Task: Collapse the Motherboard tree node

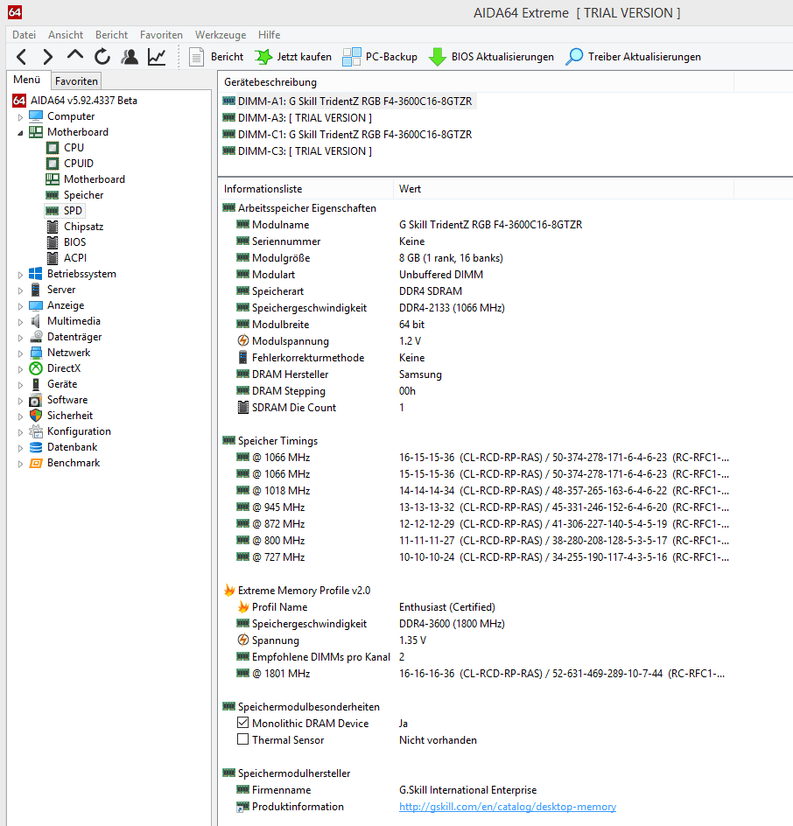Action: [20, 133]
